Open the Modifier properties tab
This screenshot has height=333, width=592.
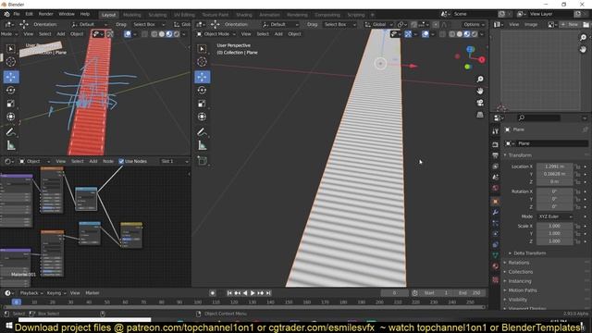[x=496, y=213]
